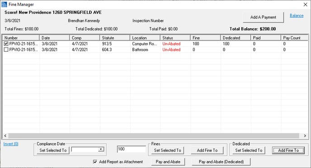Click 'Total Paid: $0.00' text
Viewport: 311px width, 168px height.
point(164,29)
